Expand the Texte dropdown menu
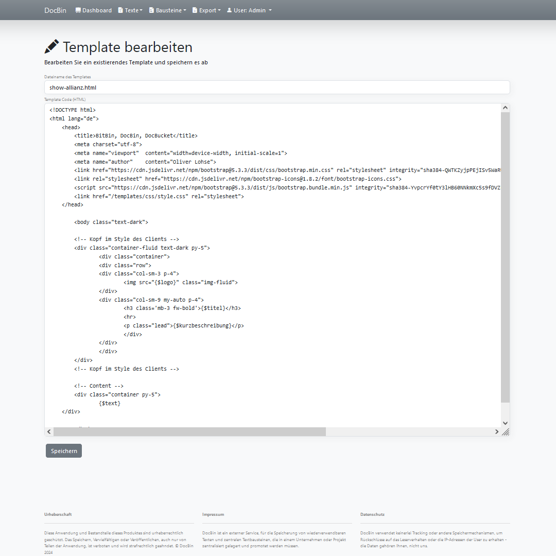 point(134,10)
